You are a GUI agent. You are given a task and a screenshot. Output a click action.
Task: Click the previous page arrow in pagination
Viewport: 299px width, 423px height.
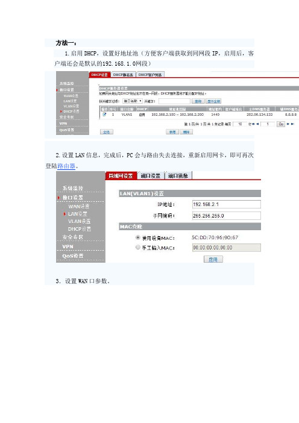(x=258, y=124)
